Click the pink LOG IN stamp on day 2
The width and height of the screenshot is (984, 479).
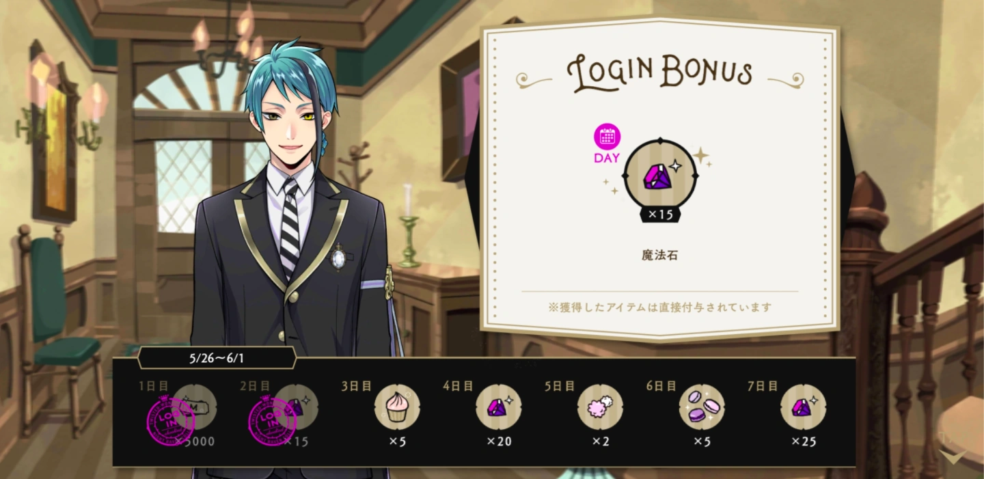(x=272, y=420)
